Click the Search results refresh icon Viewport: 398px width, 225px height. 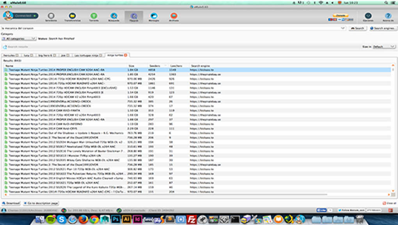(x=5, y=47)
